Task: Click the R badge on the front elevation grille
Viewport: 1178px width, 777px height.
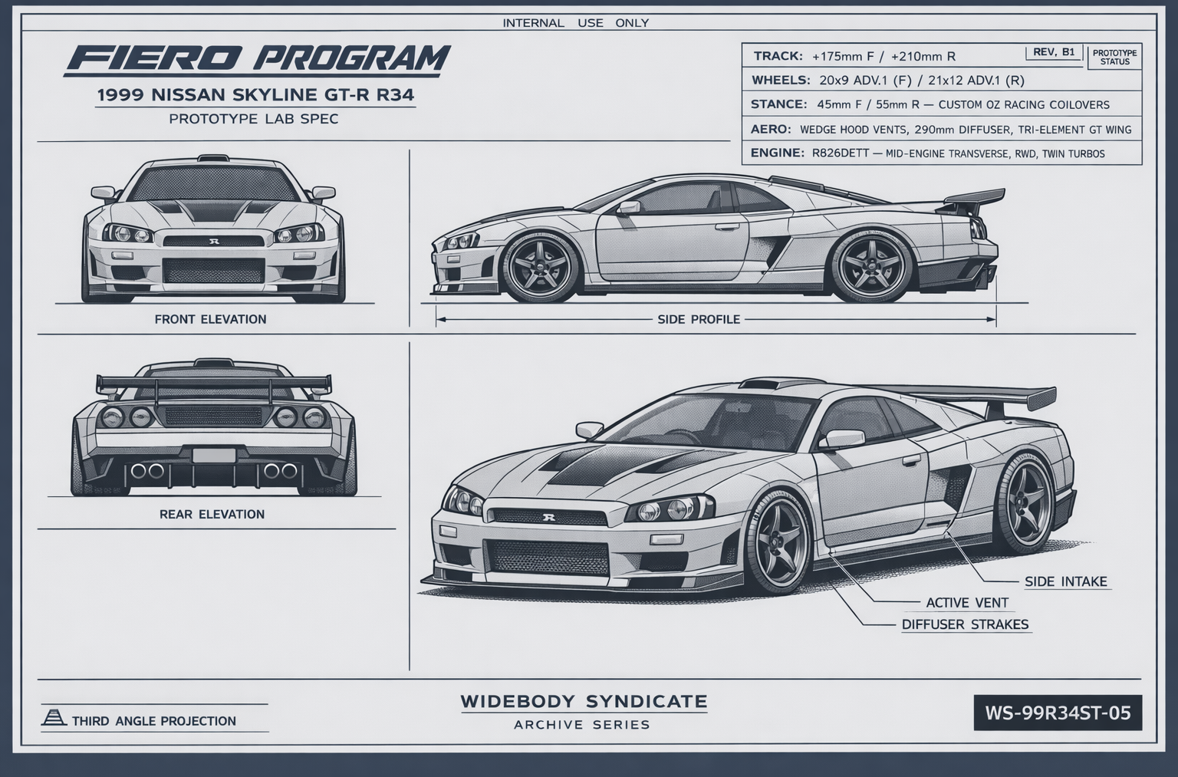Action: coord(214,241)
